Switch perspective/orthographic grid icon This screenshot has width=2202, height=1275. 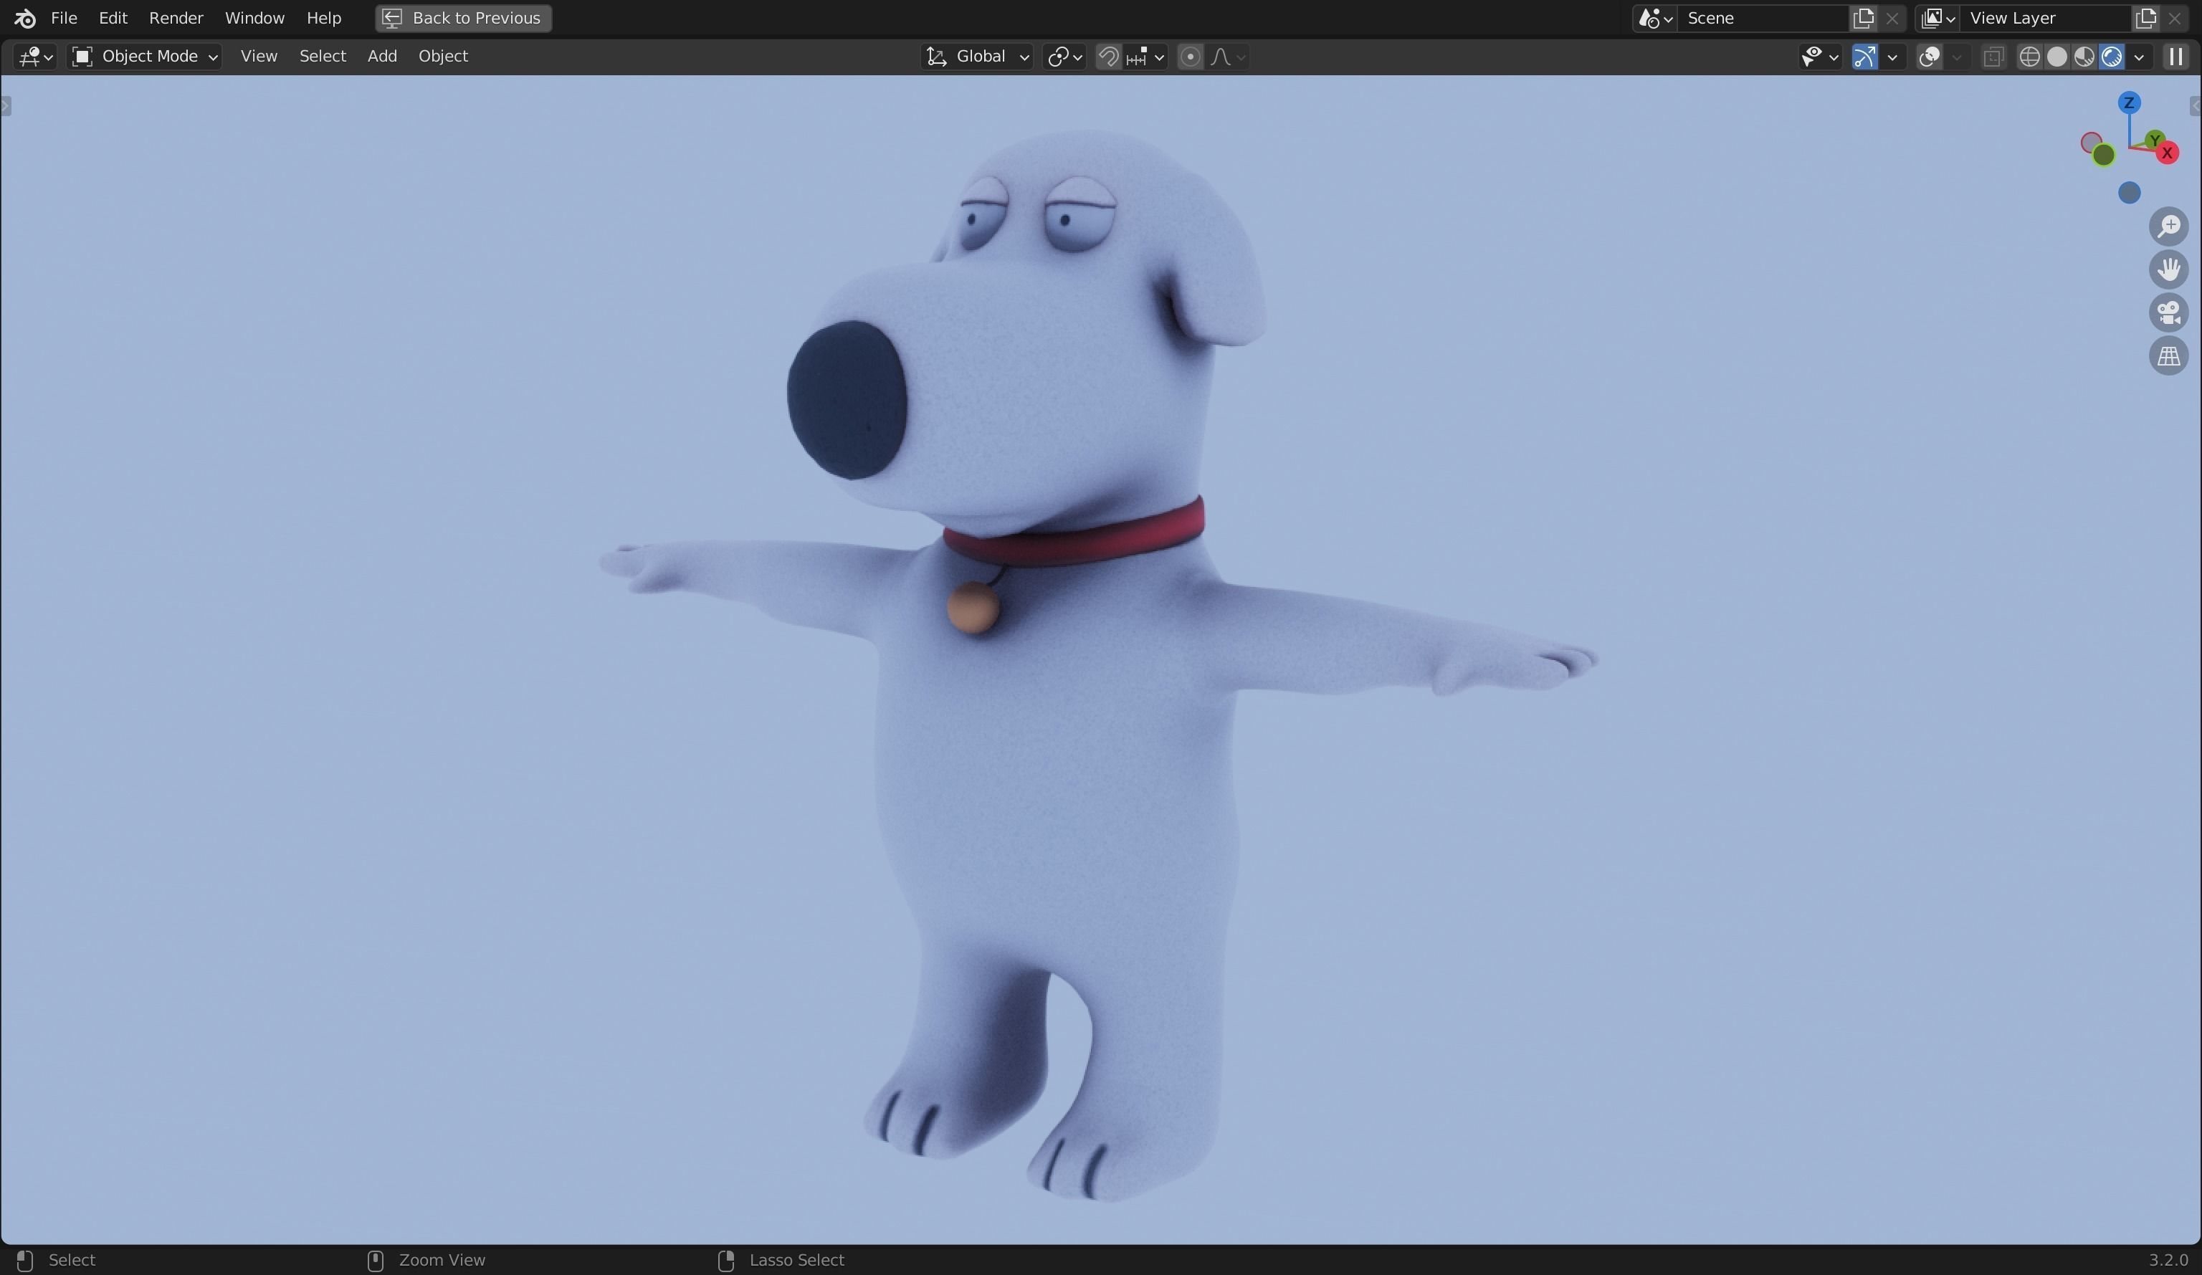[2168, 355]
